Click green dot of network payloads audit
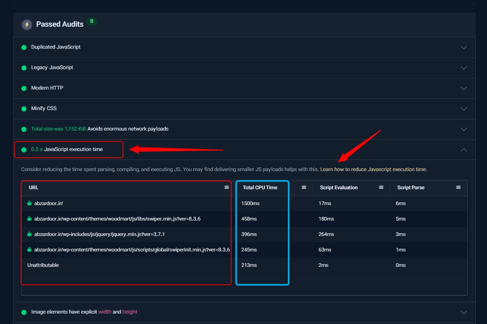Screen dimensions: 487x324 click(x=24, y=129)
